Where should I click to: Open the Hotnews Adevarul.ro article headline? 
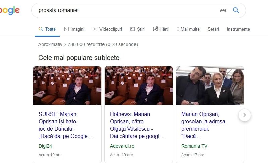pyautogui.click(x=137, y=125)
